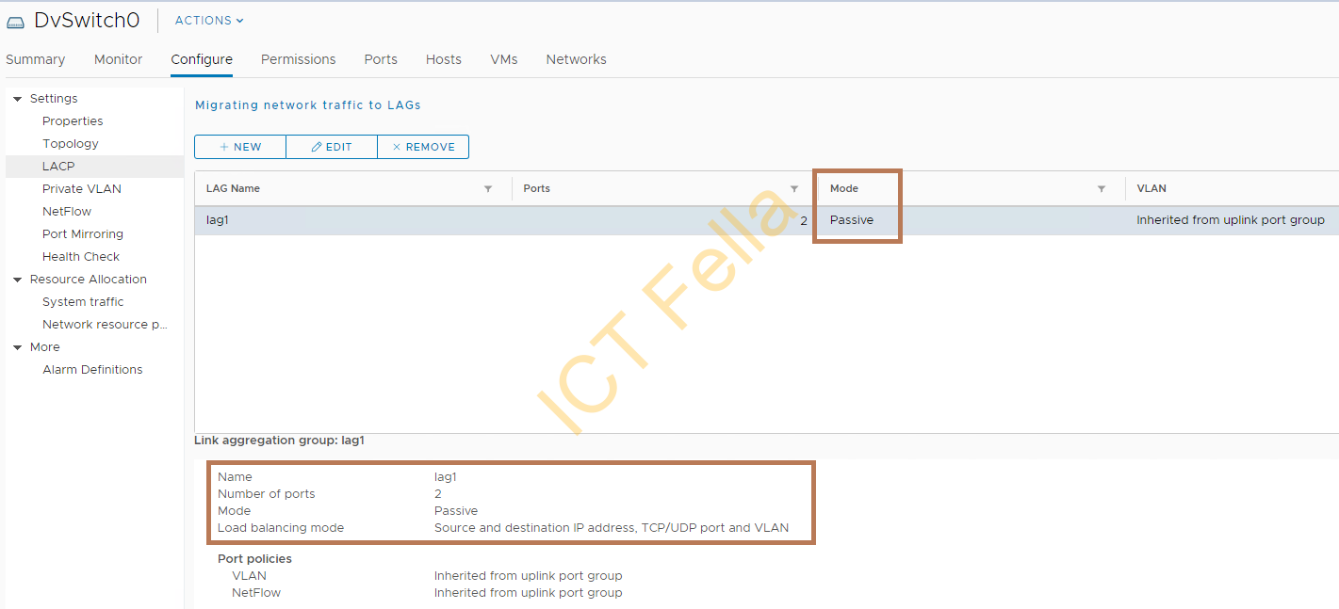This screenshot has width=1339, height=609.
Task: Open the filter funnel for LAG Name column
Action: point(488,188)
